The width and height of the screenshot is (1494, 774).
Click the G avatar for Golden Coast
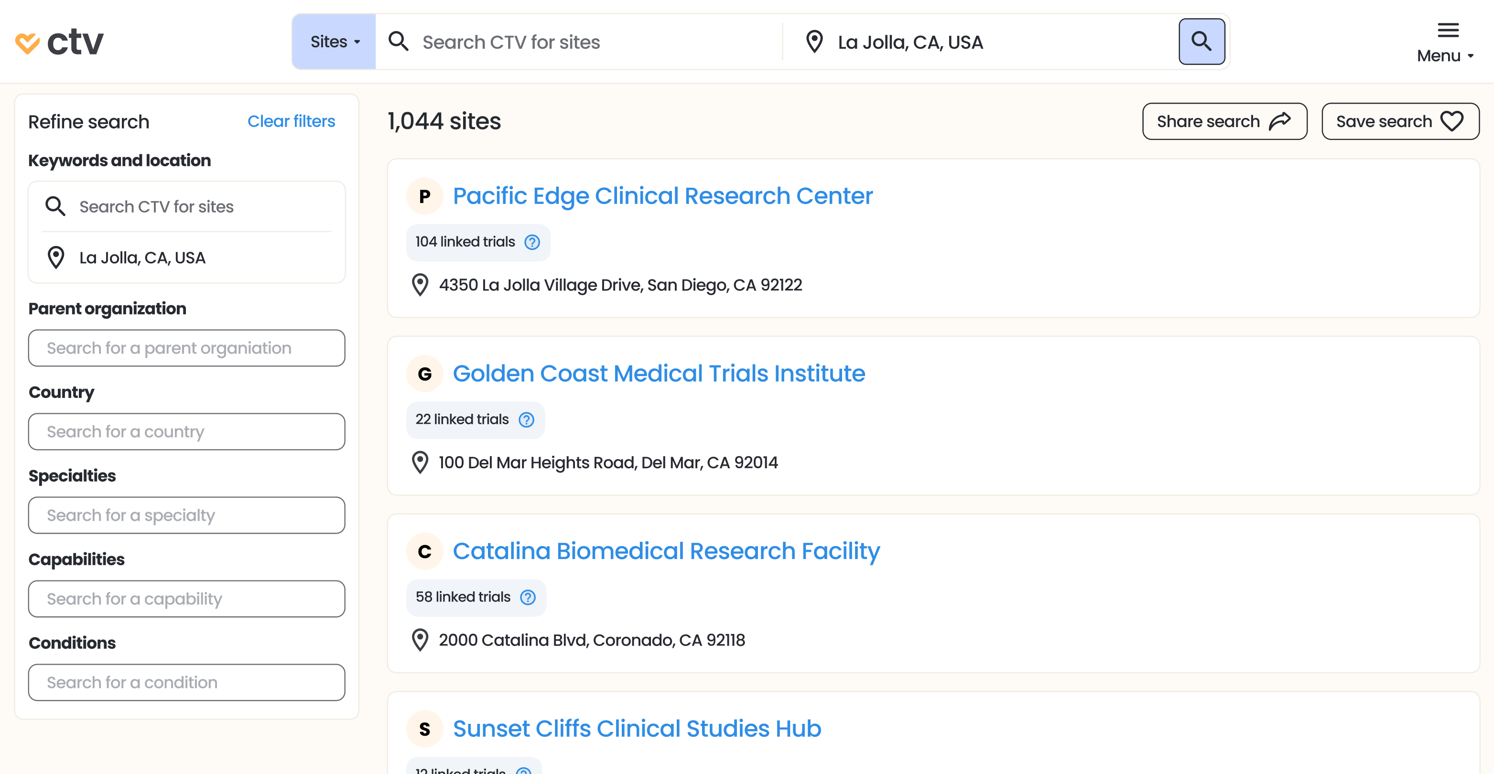pyautogui.click(x=424, y=374)
